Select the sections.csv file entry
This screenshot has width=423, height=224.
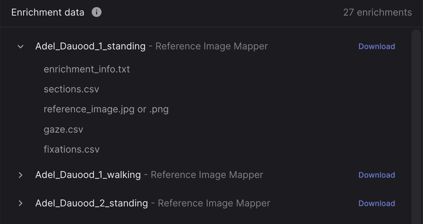coord(71,89)
